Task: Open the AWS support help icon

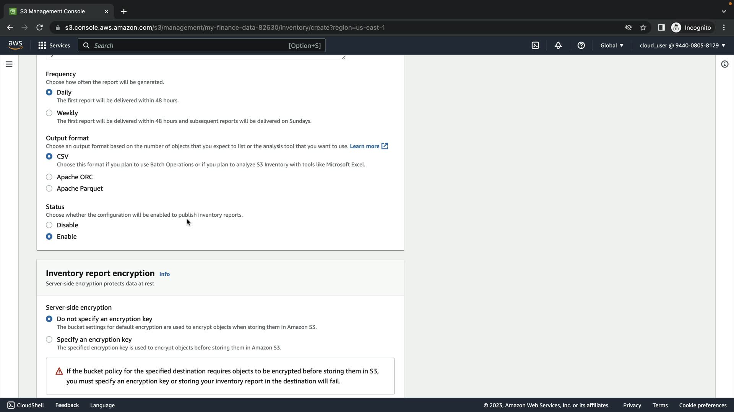Action: tap(581, 45)
